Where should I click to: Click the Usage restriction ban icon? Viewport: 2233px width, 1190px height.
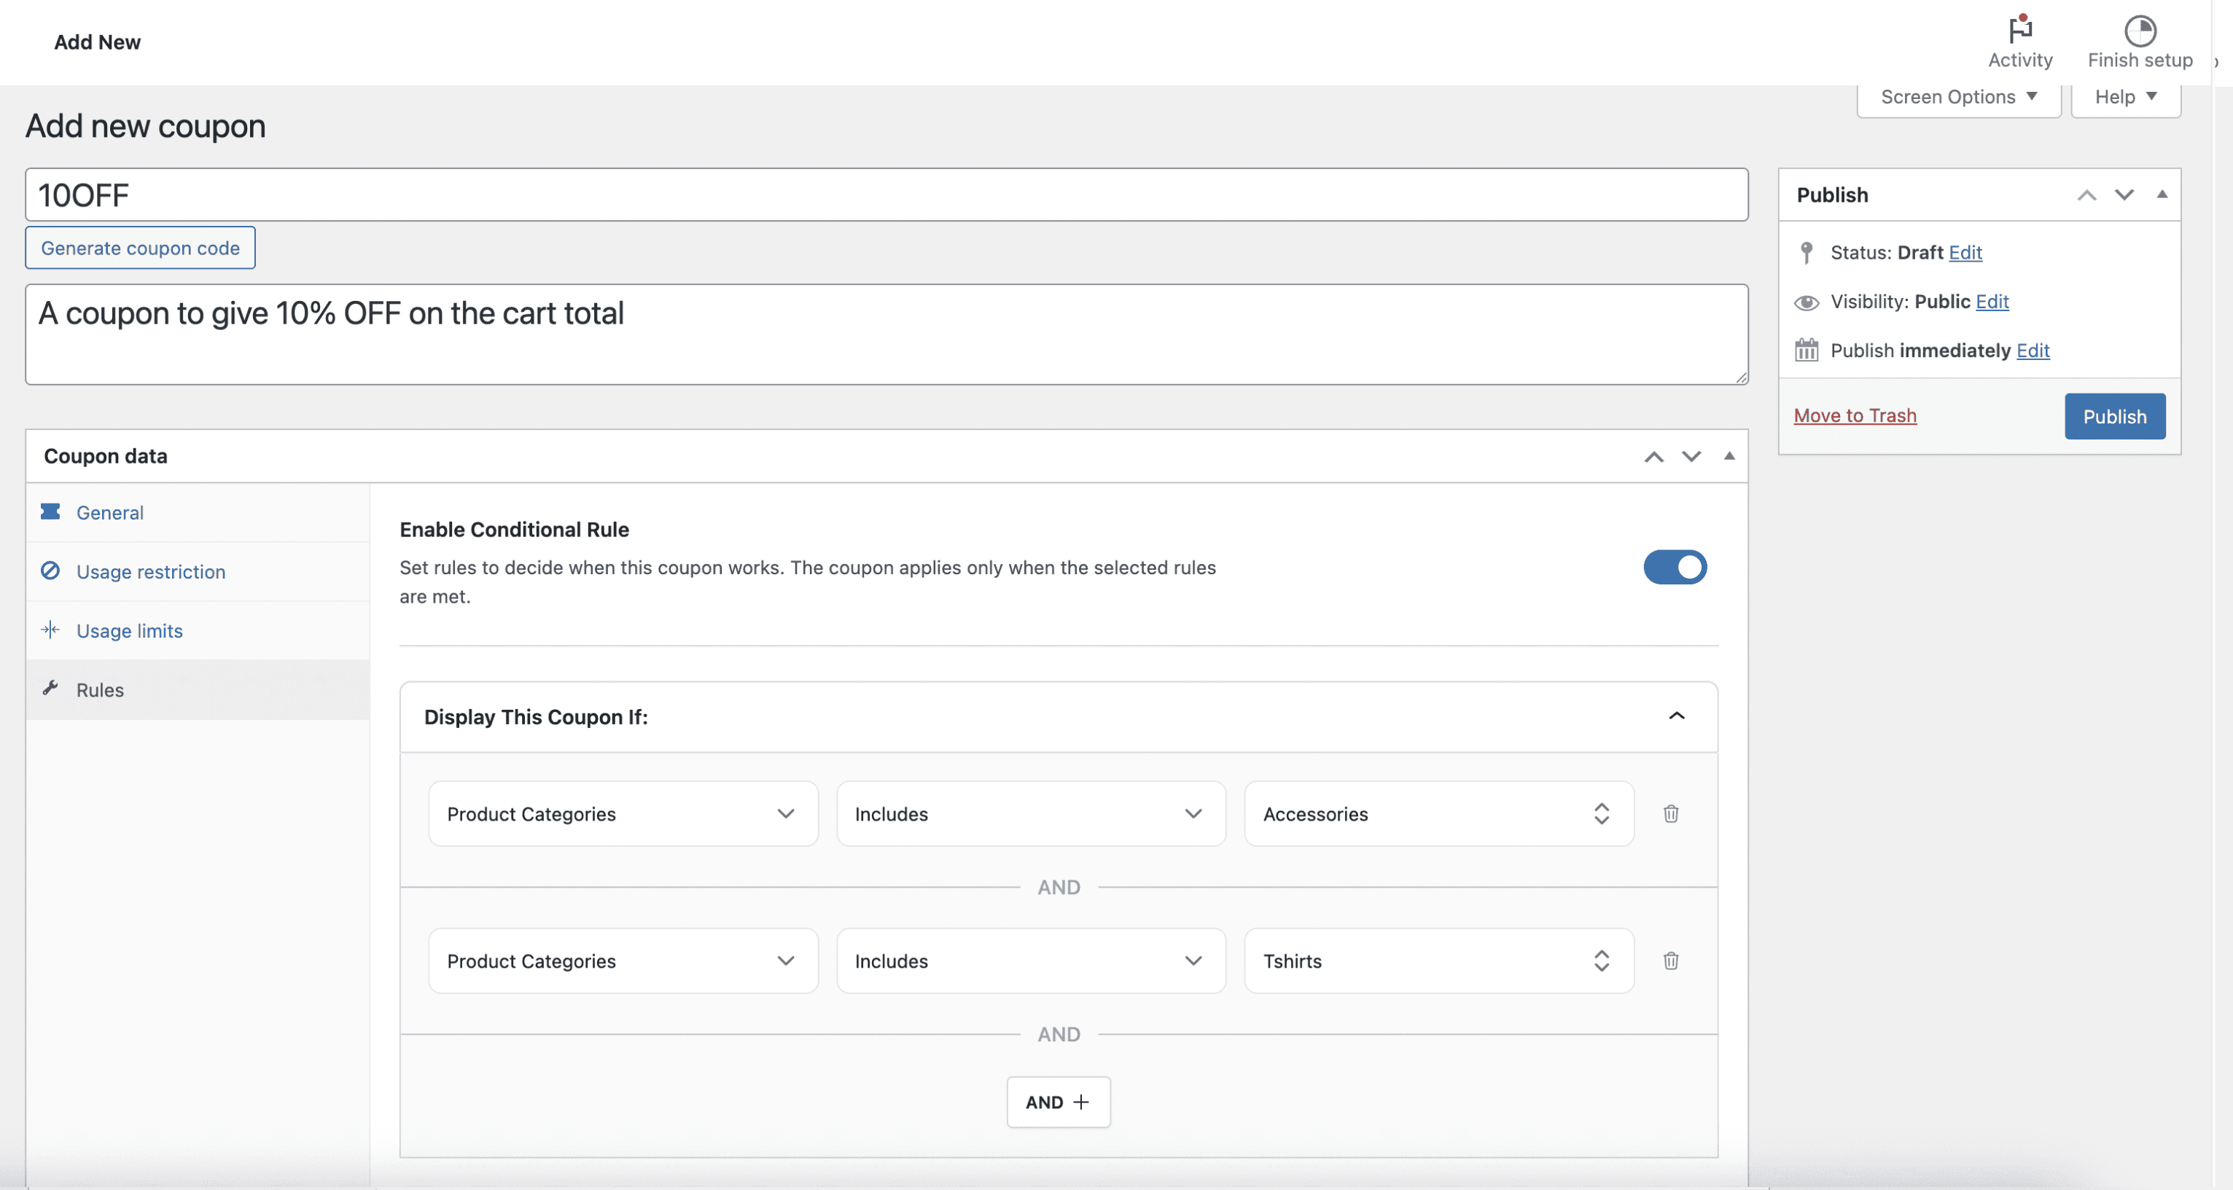coord(50,571)
